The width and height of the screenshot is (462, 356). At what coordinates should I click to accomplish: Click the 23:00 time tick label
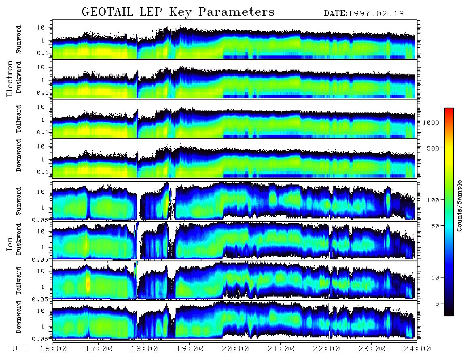click(x=372, y=349)
